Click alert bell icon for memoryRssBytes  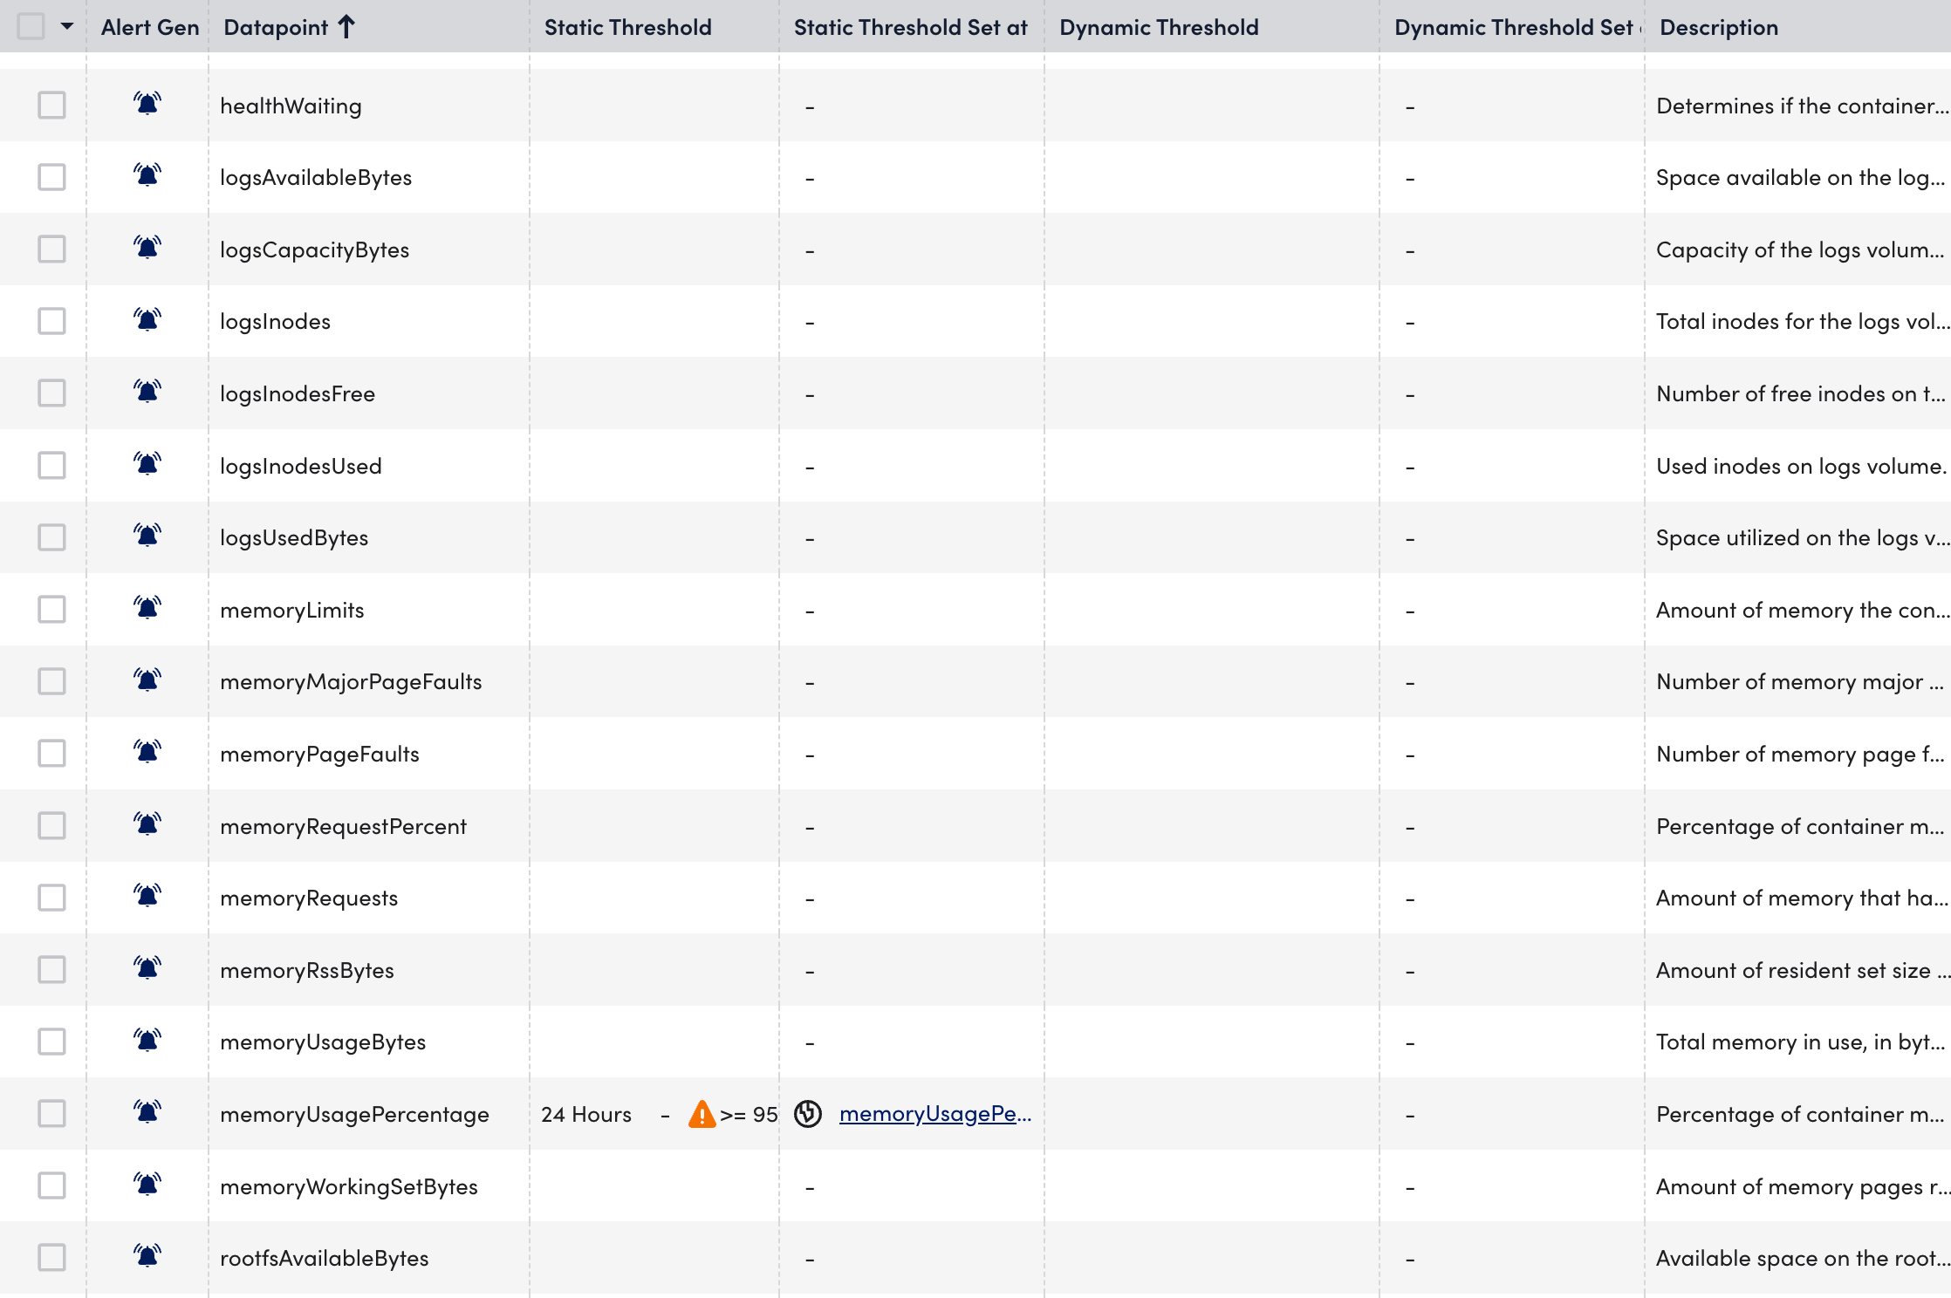click(147, 968)
